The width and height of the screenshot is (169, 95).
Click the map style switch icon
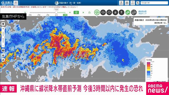(3, 50)
